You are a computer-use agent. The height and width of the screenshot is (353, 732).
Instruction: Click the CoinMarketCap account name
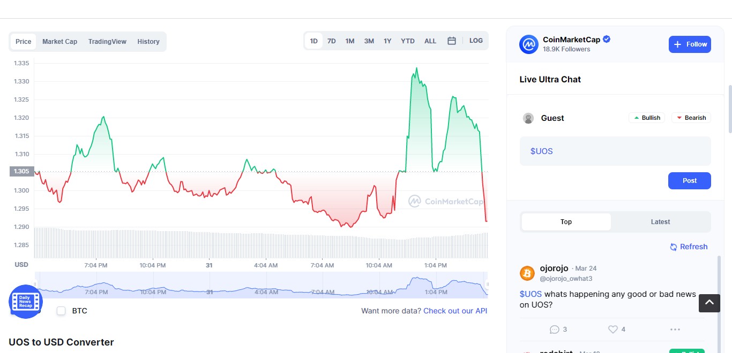571,40
